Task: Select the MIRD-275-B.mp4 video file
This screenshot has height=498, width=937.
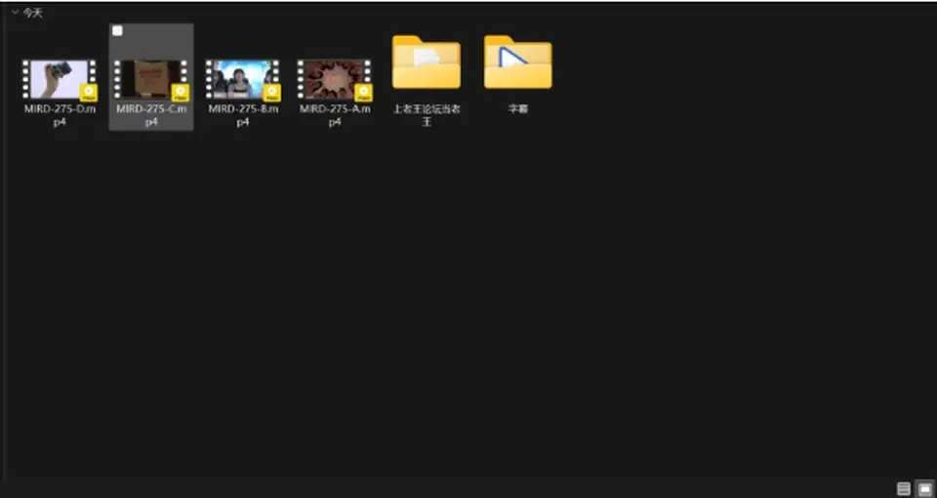Action: 243,79
